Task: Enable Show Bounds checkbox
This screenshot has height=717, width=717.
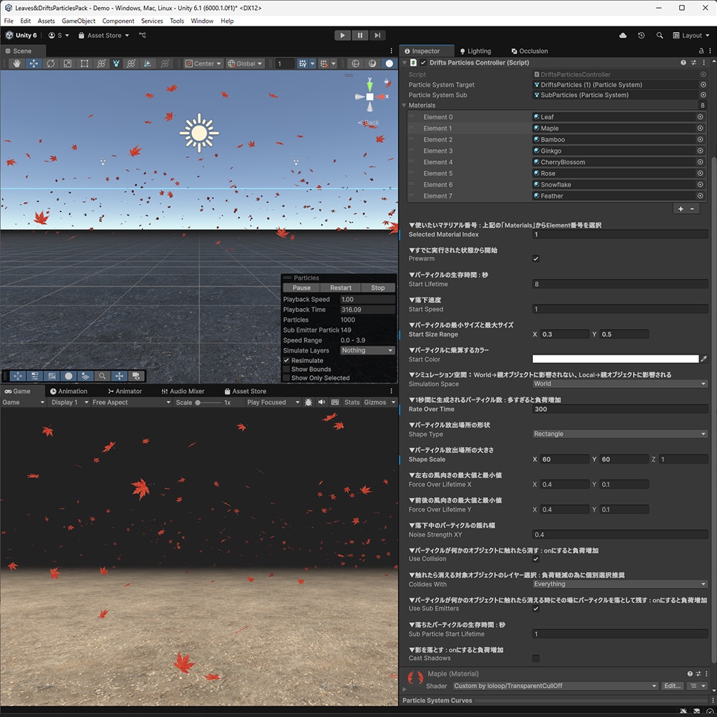Action: pyautogui.click(x=287, y=369)
